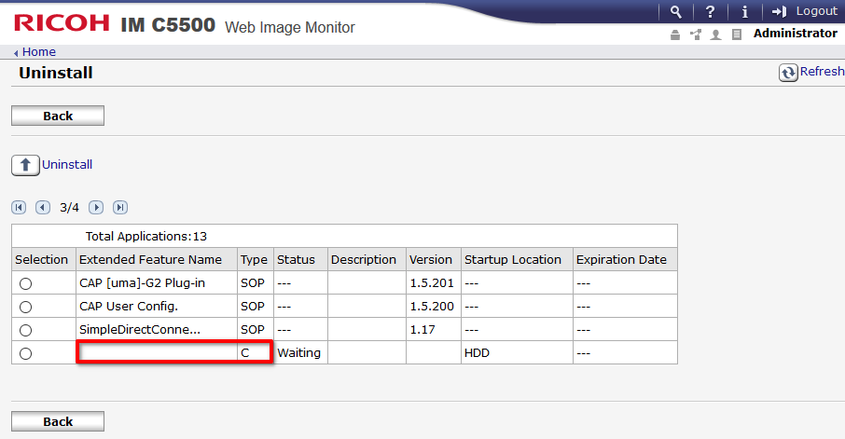Select the CAP User Config. radio button
This screenshot has height=439, width=845.
[26, 307]
